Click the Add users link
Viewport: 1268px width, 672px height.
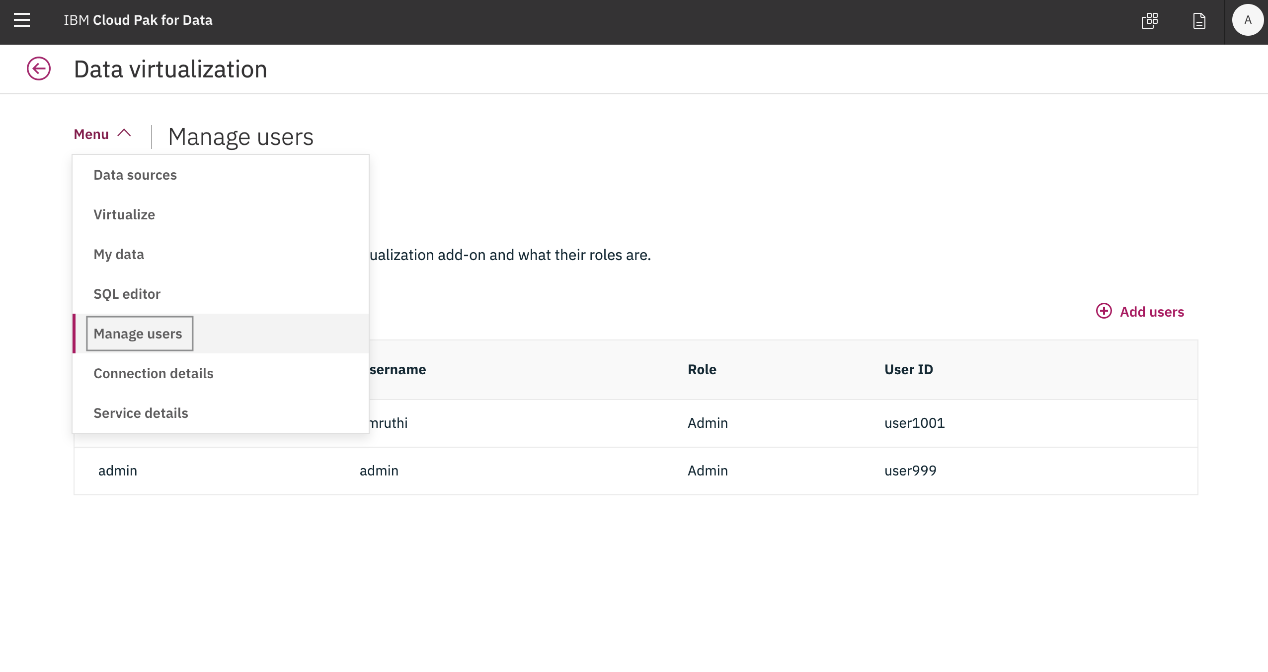coord(1152,312)
